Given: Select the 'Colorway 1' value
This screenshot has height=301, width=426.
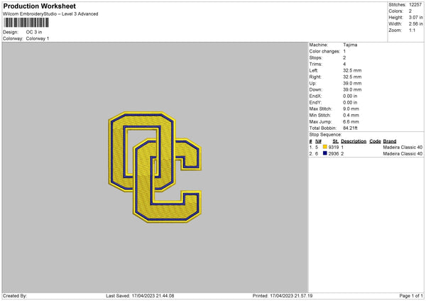Looking at the screenshot, I should click(x=38, y=38).
